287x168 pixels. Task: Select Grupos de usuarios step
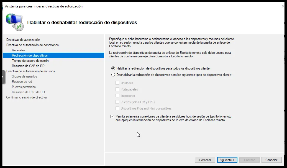24,76
